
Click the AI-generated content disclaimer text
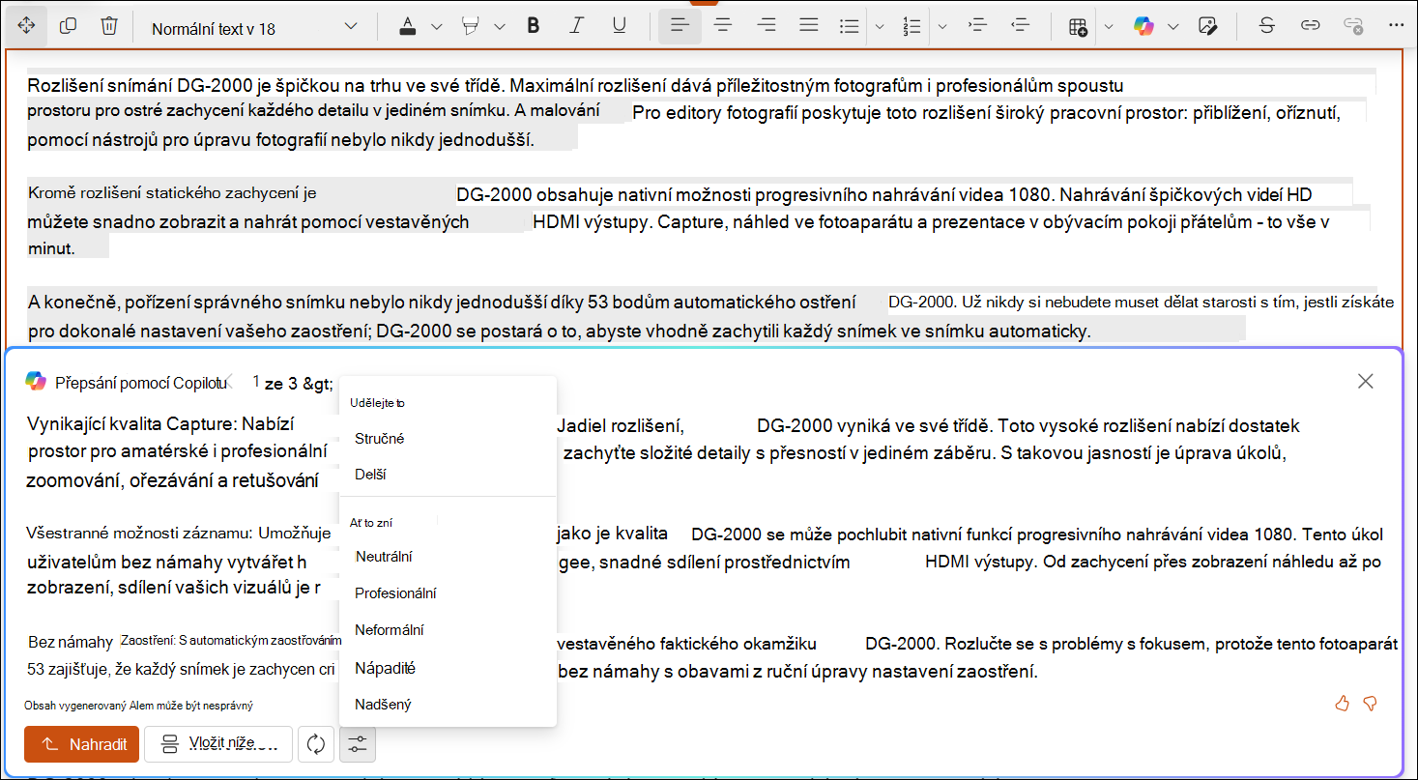[140, 707]
